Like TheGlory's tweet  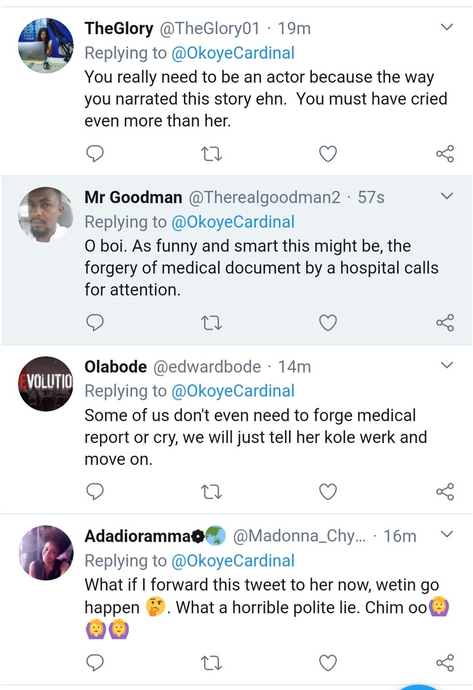[327, 154]
